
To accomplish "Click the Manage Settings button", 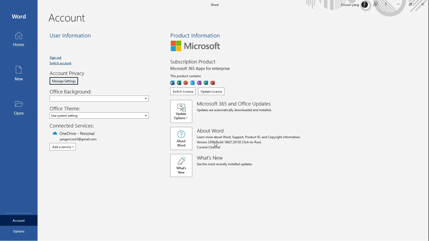I will (x=64, y=81).
